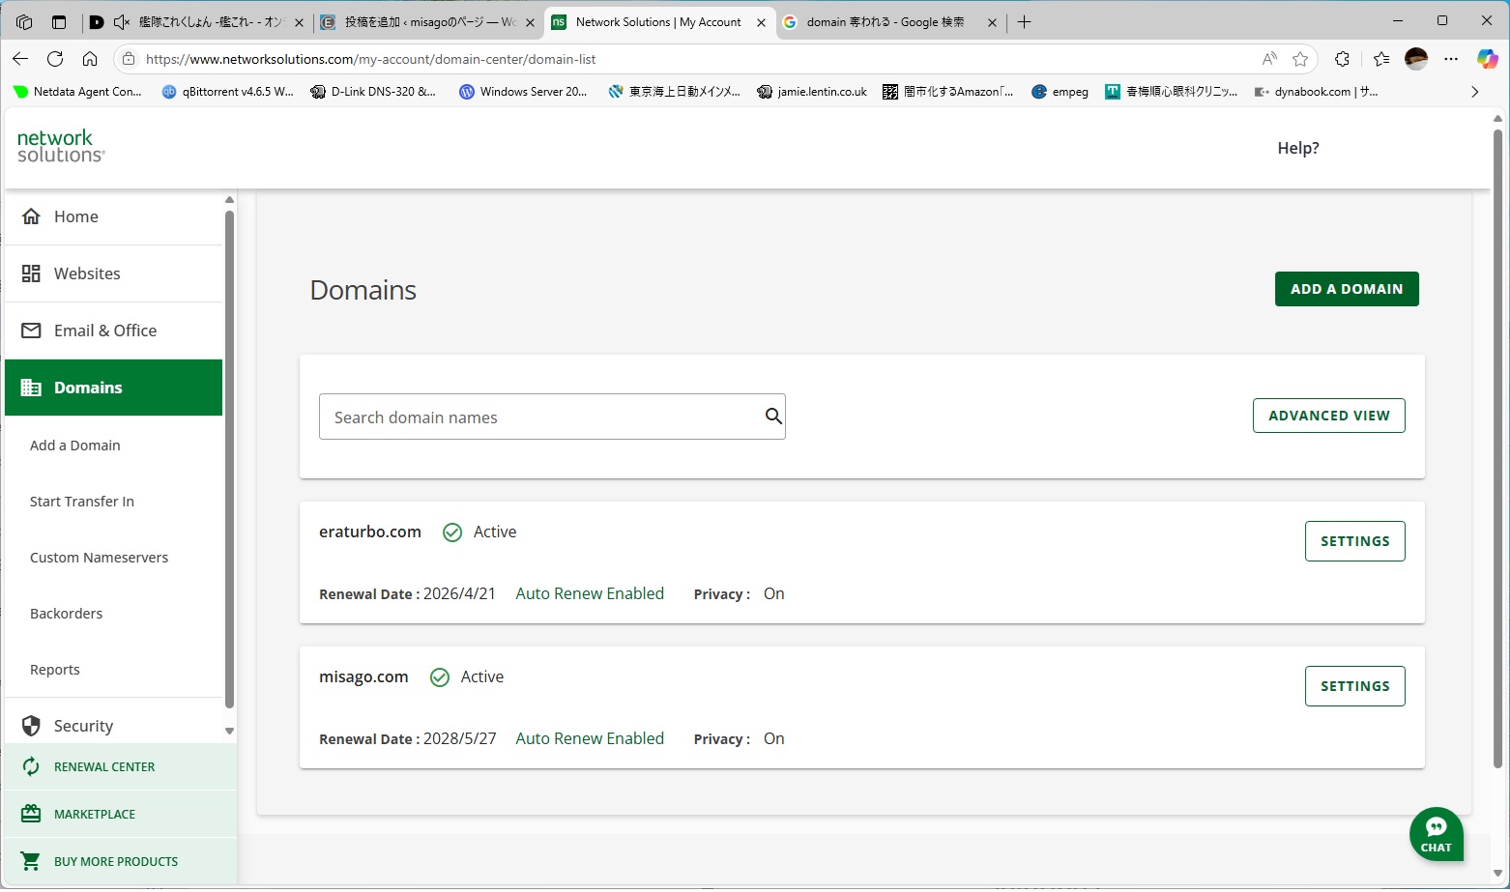
Task: Open the browser Extensions icon
Action: point(1342,59)
